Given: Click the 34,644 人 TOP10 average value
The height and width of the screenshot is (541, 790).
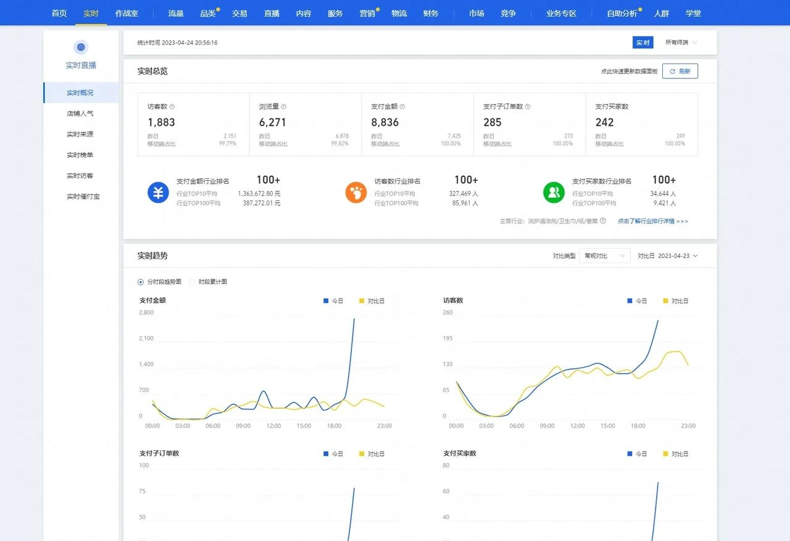Looking at the screenshot, I should pyautogui.click(x=663, y=194).
